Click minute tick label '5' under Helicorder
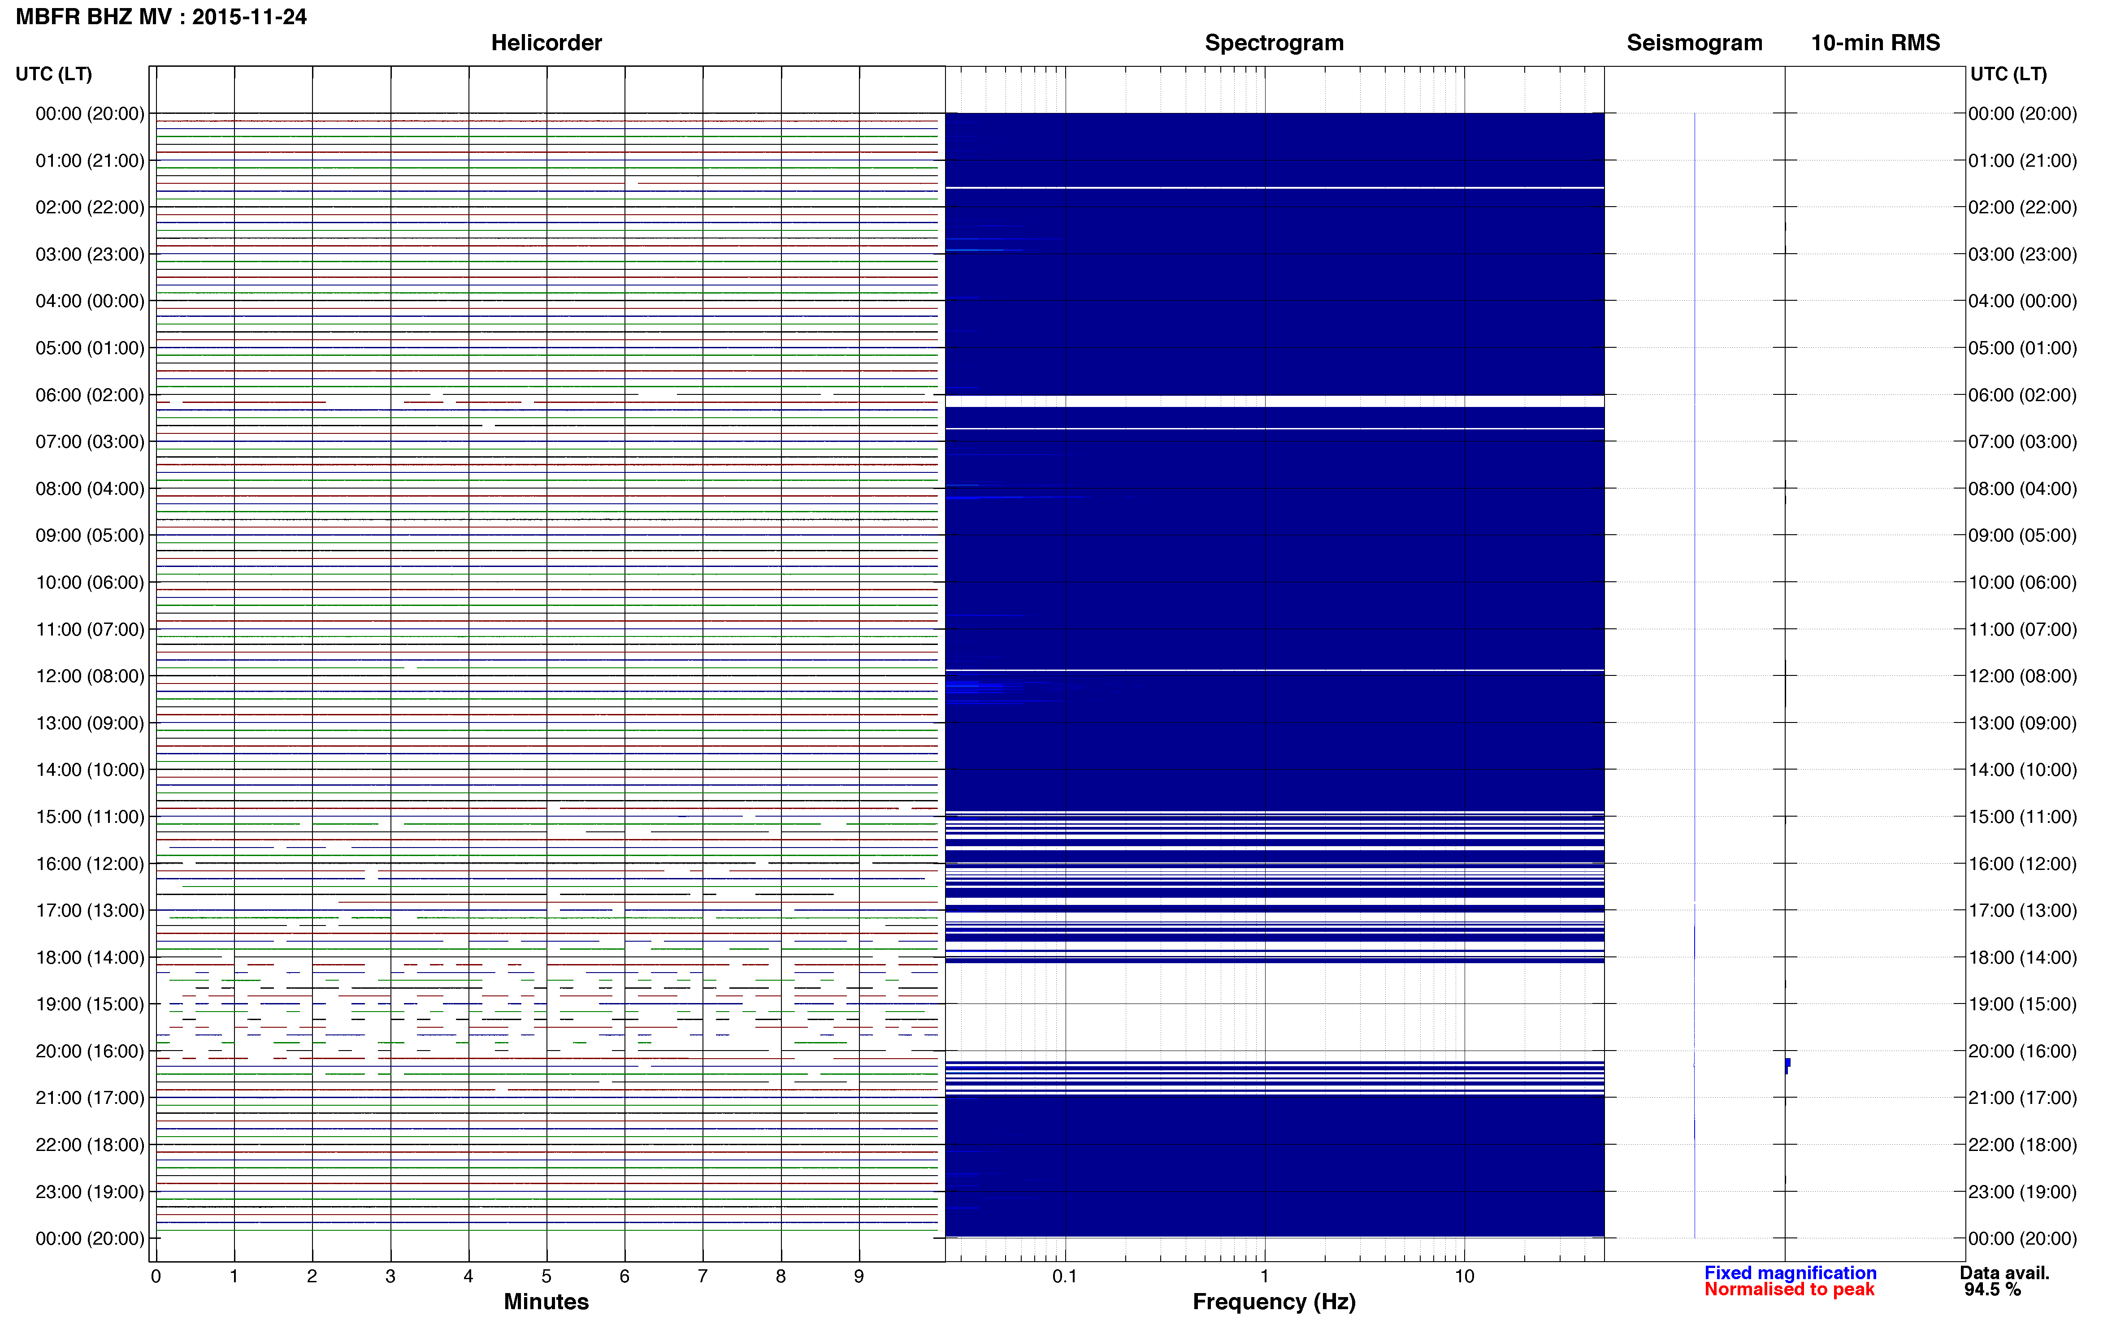This screenshot has width=2125, height=1328. 546,1277
